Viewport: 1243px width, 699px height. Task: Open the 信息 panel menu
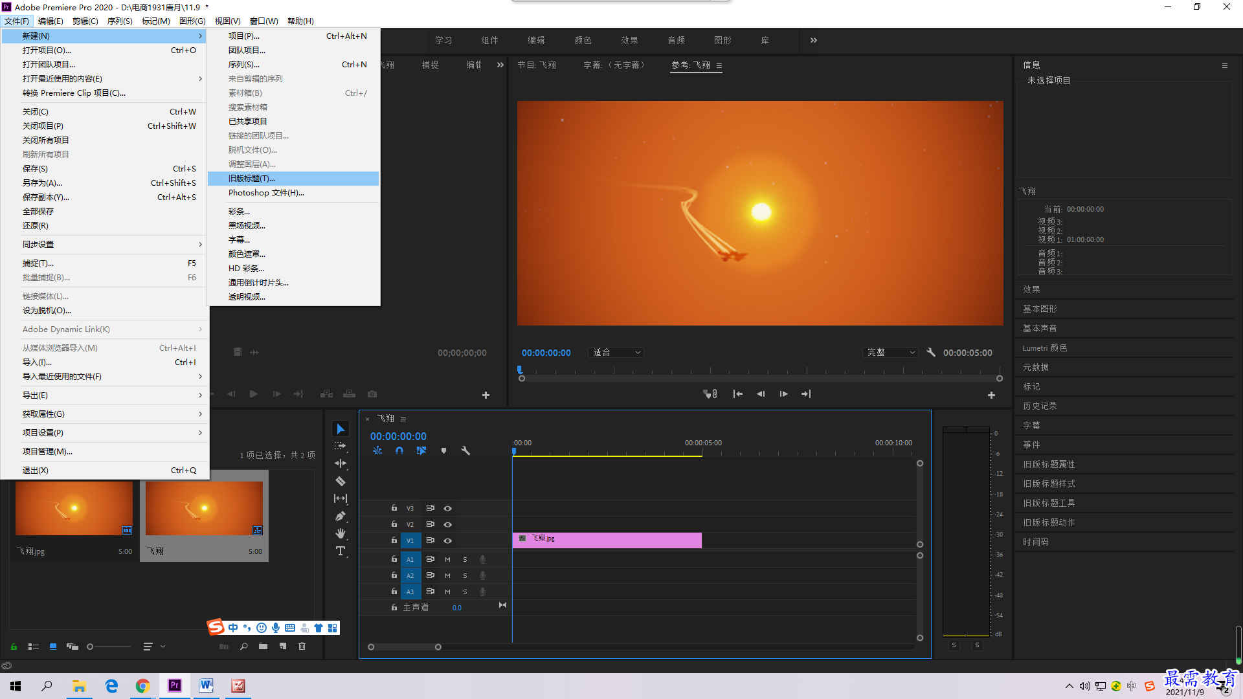point(1225,65)
